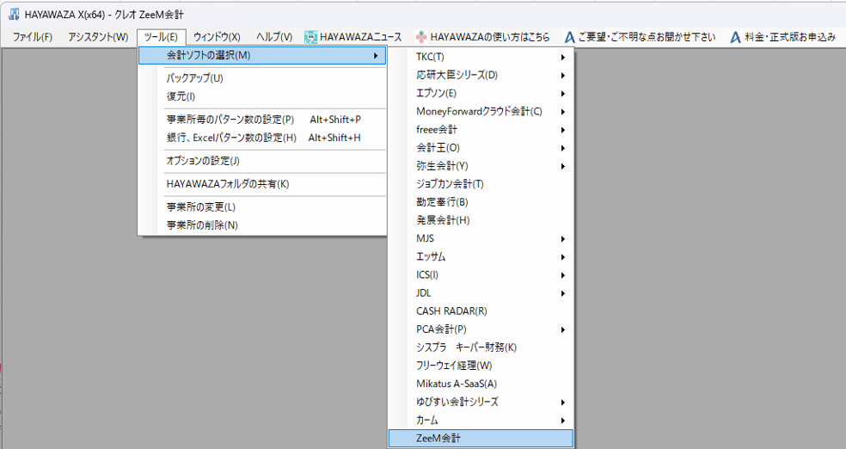Viewport: 846px width, 449px height.
Task: Select ジョブカン会計(T)
Action: coord(481,184)
